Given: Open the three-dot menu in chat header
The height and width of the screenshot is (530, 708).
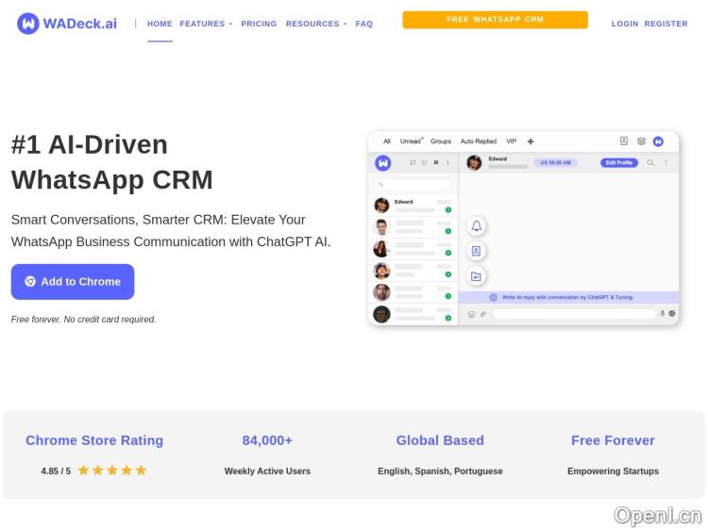Looking at the screenshot, I should click(666, 162).
